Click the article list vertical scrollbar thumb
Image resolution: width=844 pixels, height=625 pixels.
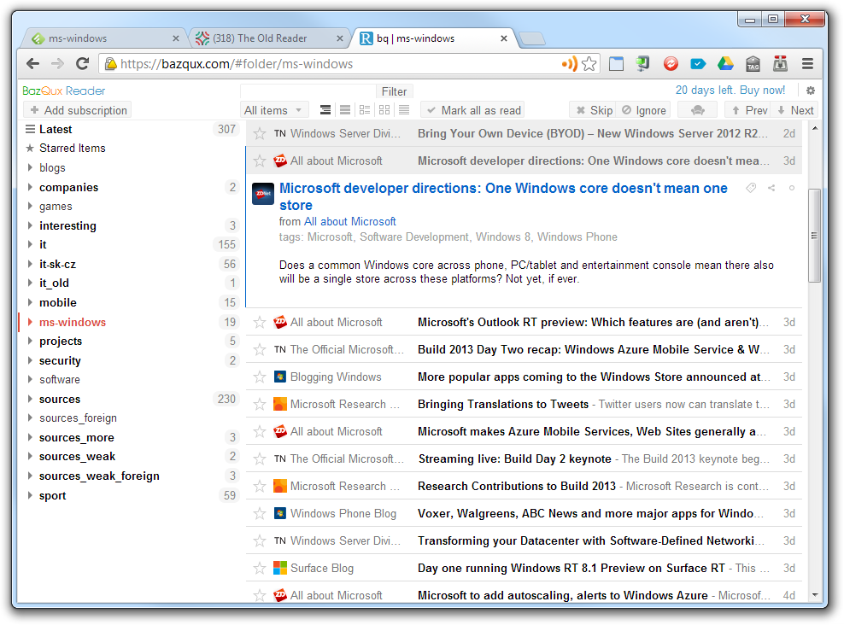click(x=814, y=235)
